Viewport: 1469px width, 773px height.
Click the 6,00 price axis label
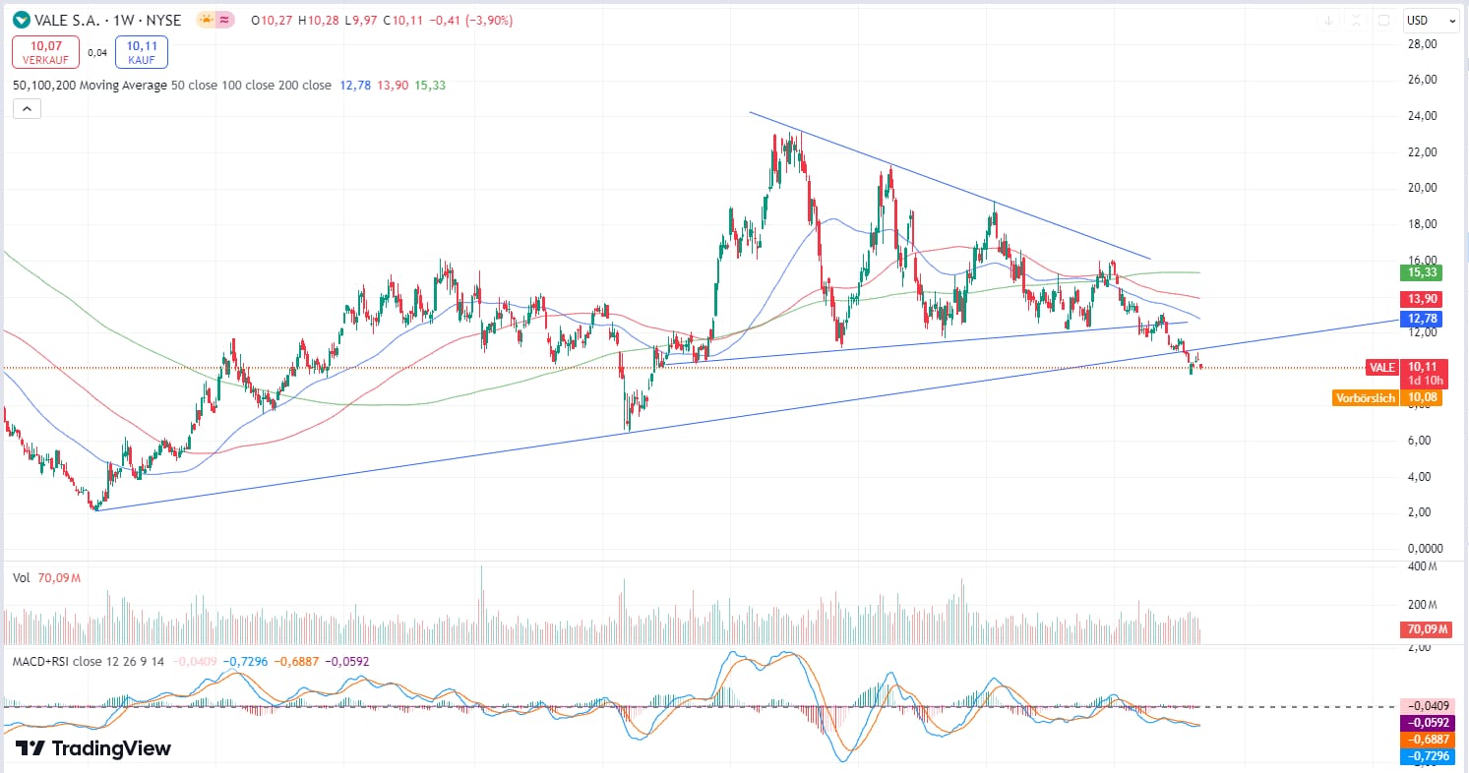[1422, 441]
